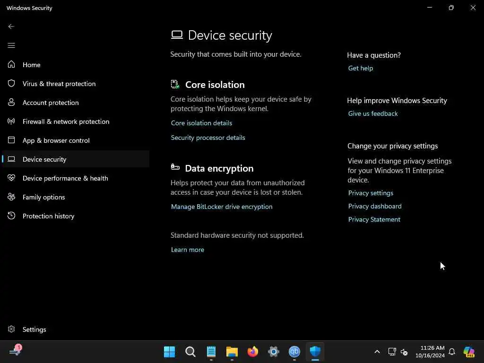Click the Family options people icon

[x=11, y=197]
